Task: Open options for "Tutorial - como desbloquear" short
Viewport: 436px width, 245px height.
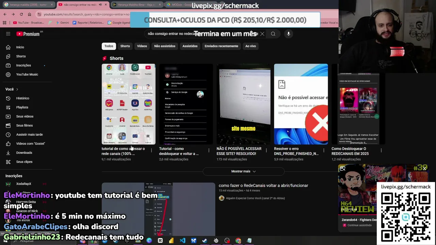Action: pos(209,150)
